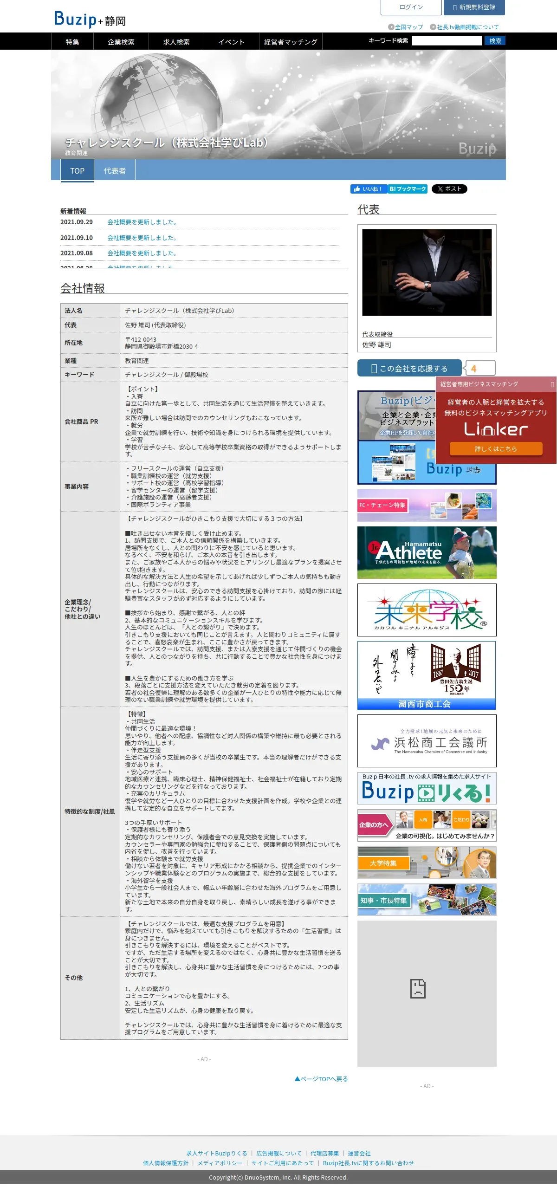This screenshot has height=1187, width=557.
Task: Click the B! ブックマーク button
Action: coord(408,189)
